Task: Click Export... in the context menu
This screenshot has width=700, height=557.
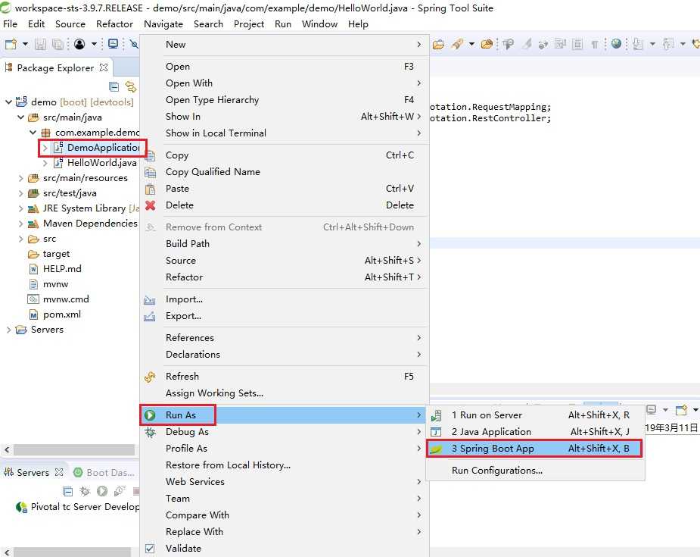Action: click(x=285, y=315)
